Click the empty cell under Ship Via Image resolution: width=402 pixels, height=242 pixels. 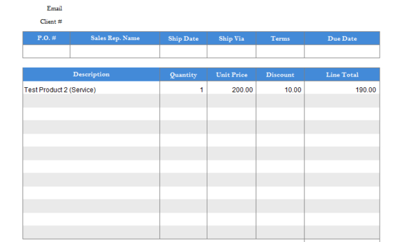pos(232,52)
